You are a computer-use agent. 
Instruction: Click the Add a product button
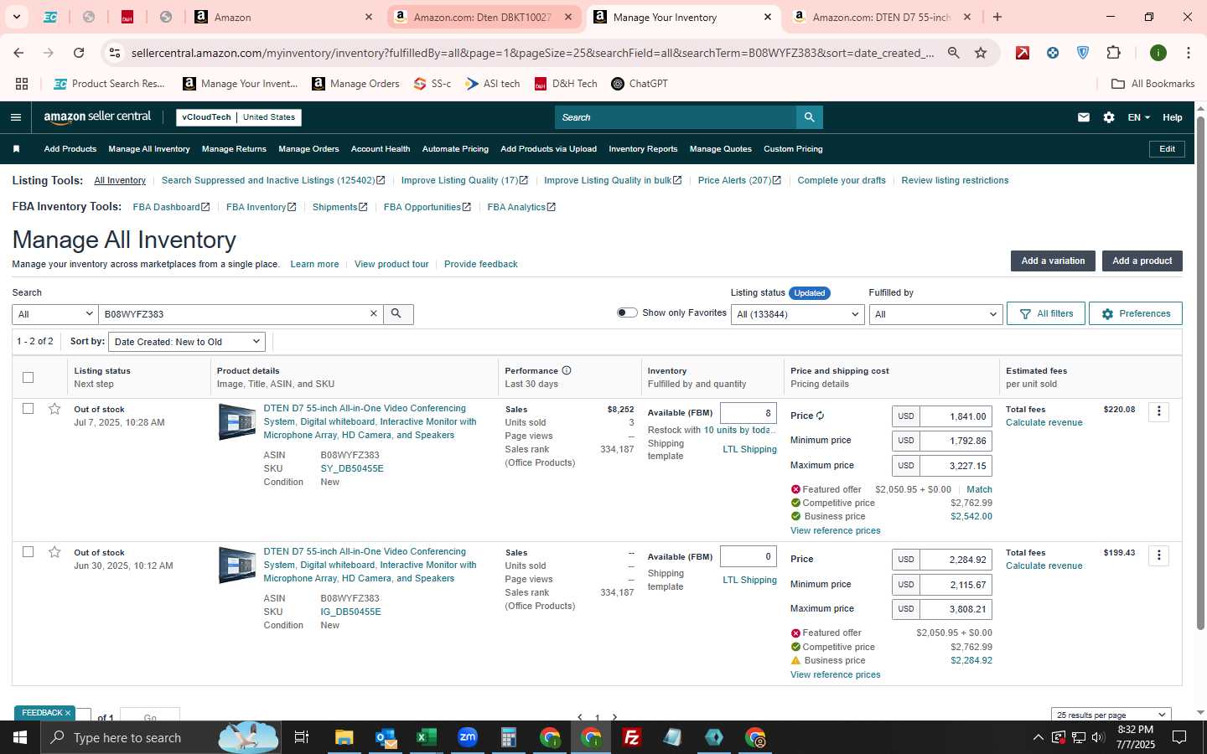click(1142, 261)
